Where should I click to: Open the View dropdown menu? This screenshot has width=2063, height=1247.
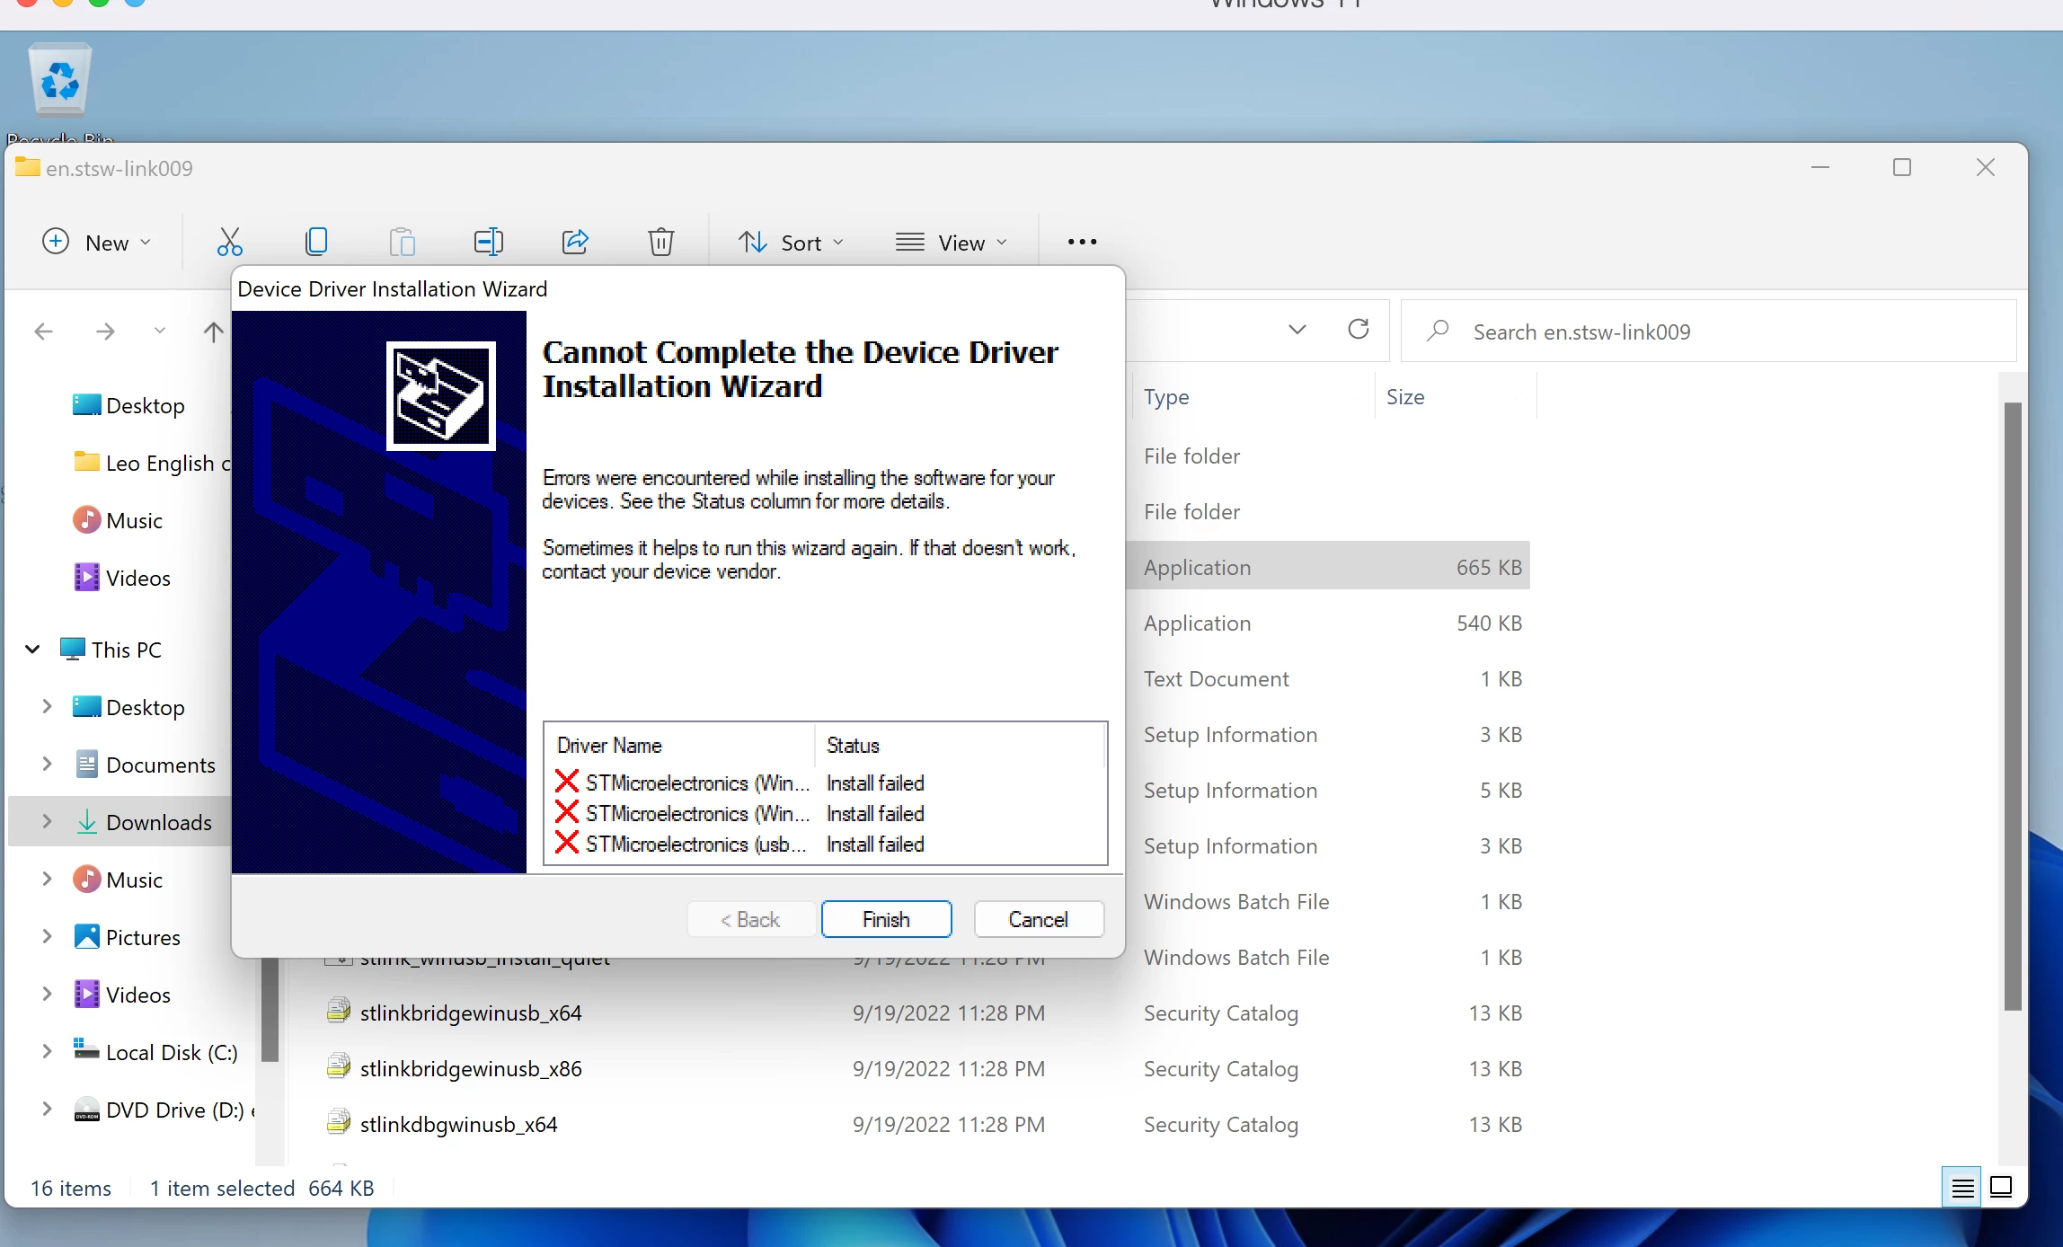[x=952, y=242]
